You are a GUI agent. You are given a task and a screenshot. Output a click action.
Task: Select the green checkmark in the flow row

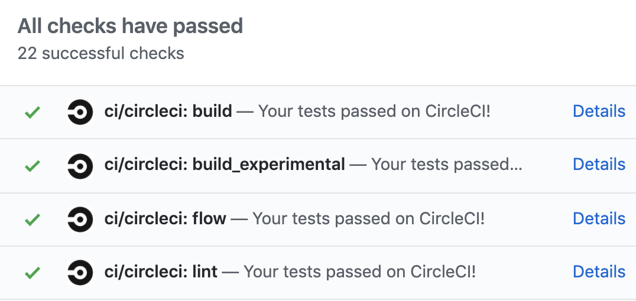click(x=32, y=220)
